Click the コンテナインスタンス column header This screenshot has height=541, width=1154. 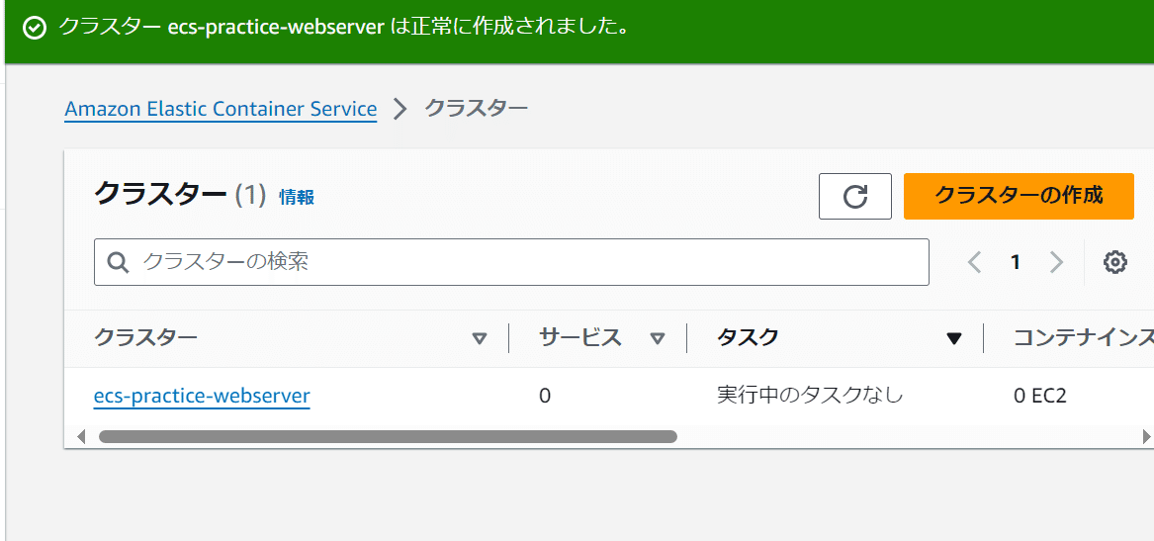(x=1083, y=338)
